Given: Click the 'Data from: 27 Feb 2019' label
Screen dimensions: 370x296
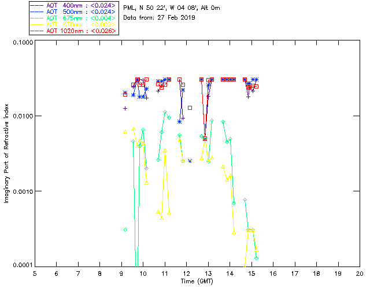Looking at the screenshot, I should point(160,17).
